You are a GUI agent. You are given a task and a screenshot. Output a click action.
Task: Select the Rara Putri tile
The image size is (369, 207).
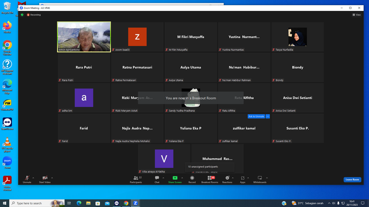84,67
